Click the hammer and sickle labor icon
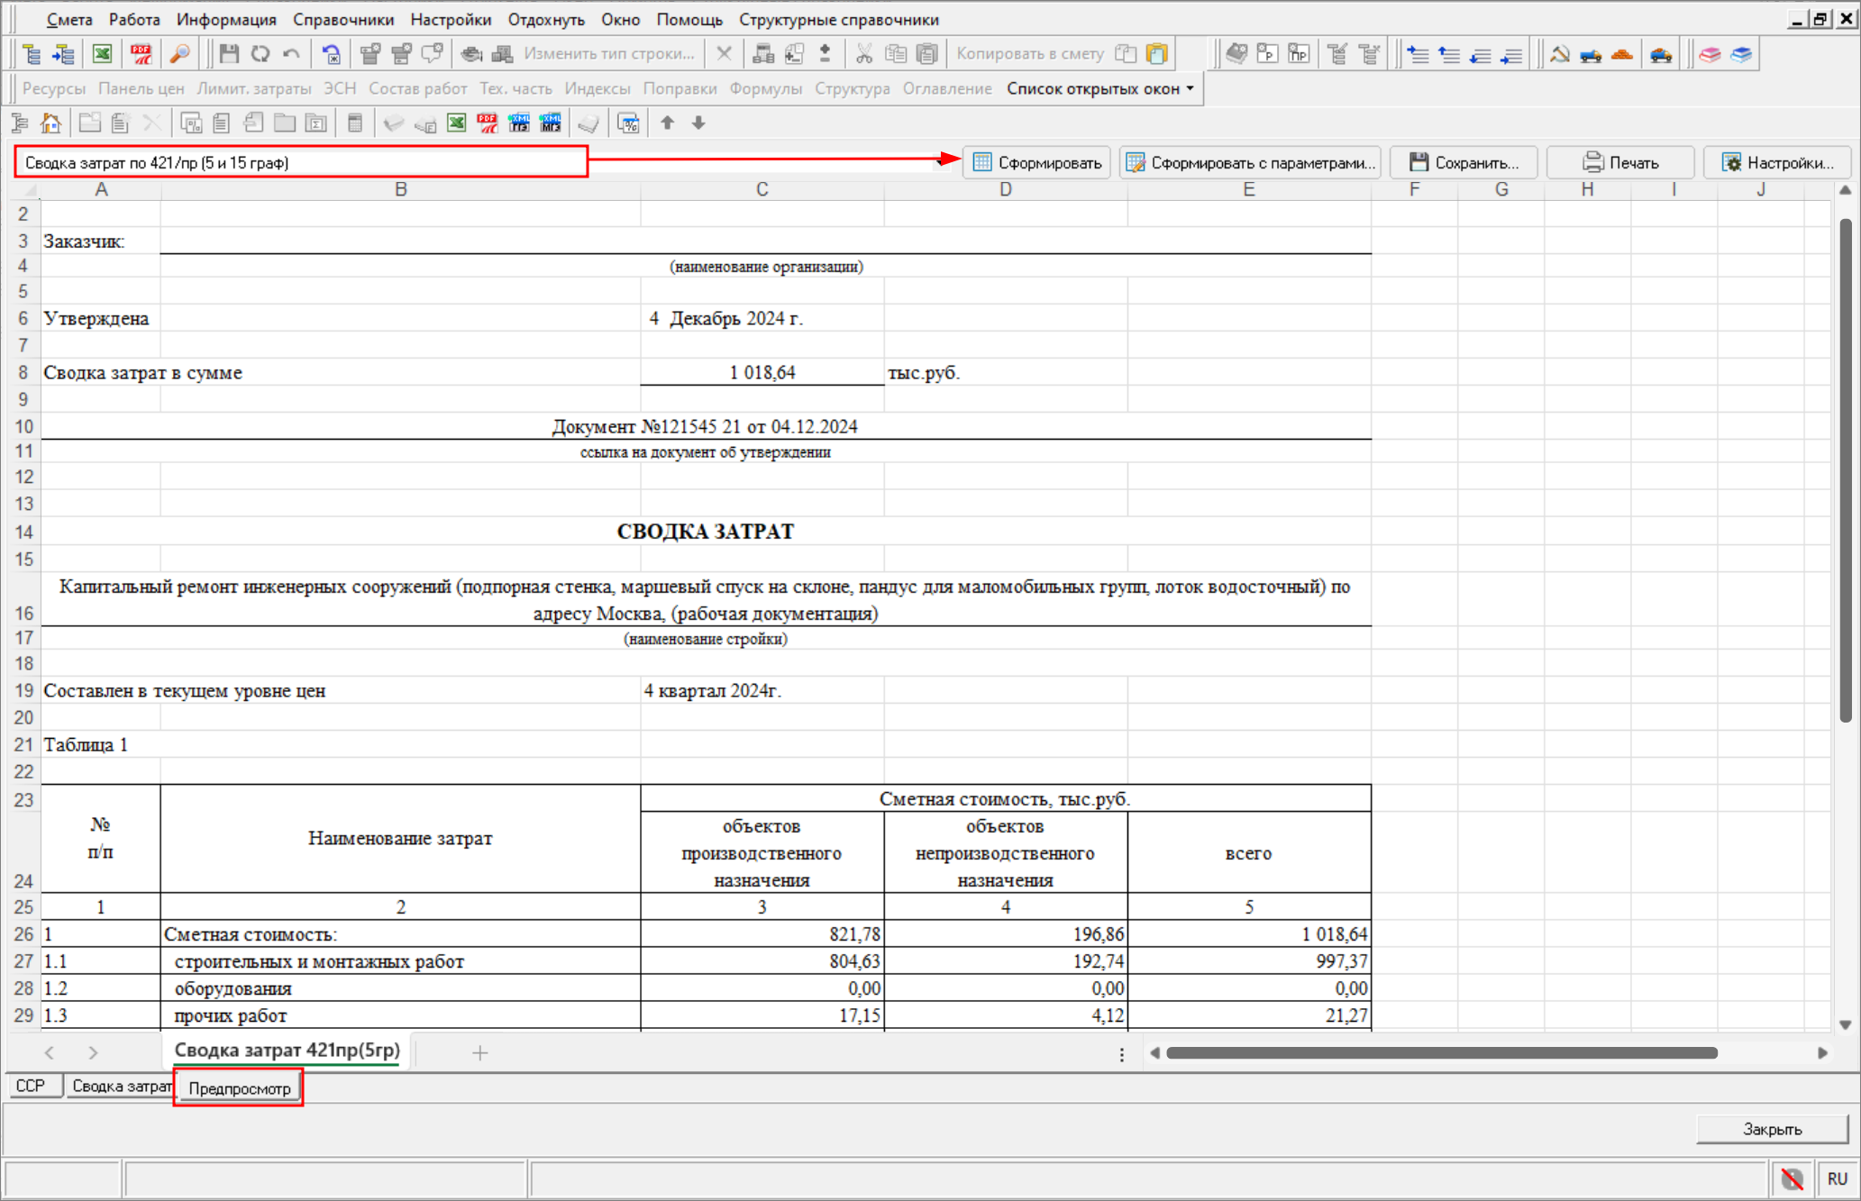Image resolution: width=1861 pixels, height=1201 pixels. click(1560, 54)
